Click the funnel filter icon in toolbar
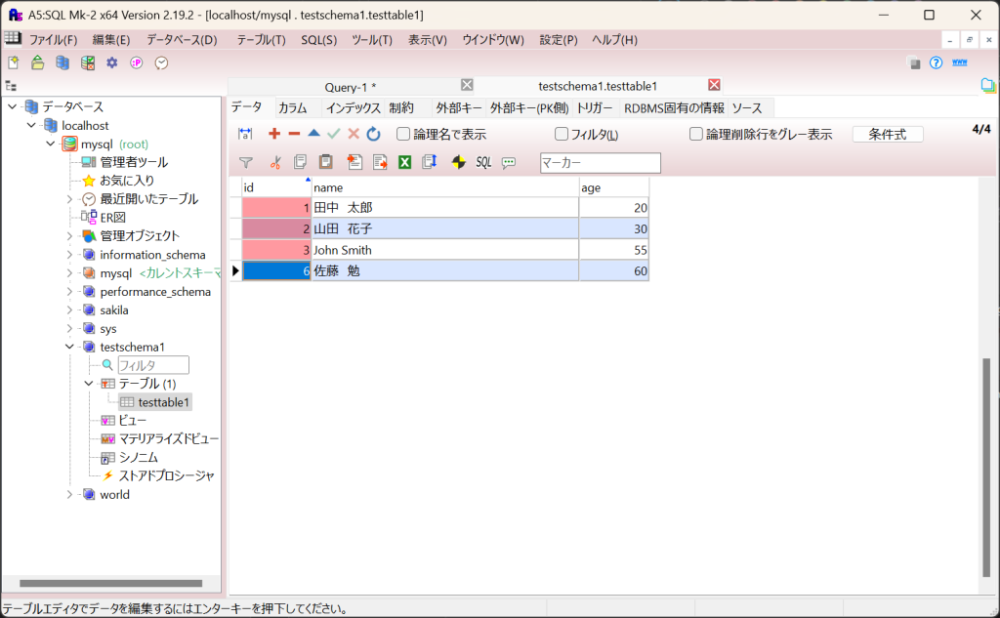 tap(246, 163)
